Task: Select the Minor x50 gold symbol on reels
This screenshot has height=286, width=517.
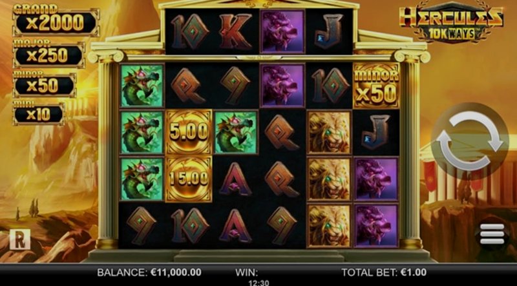Action: (x=376, y=86)
